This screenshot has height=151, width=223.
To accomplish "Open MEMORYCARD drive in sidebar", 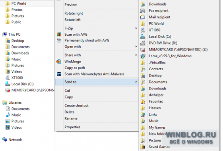I will pyautogui.click(x=33, y=90).
